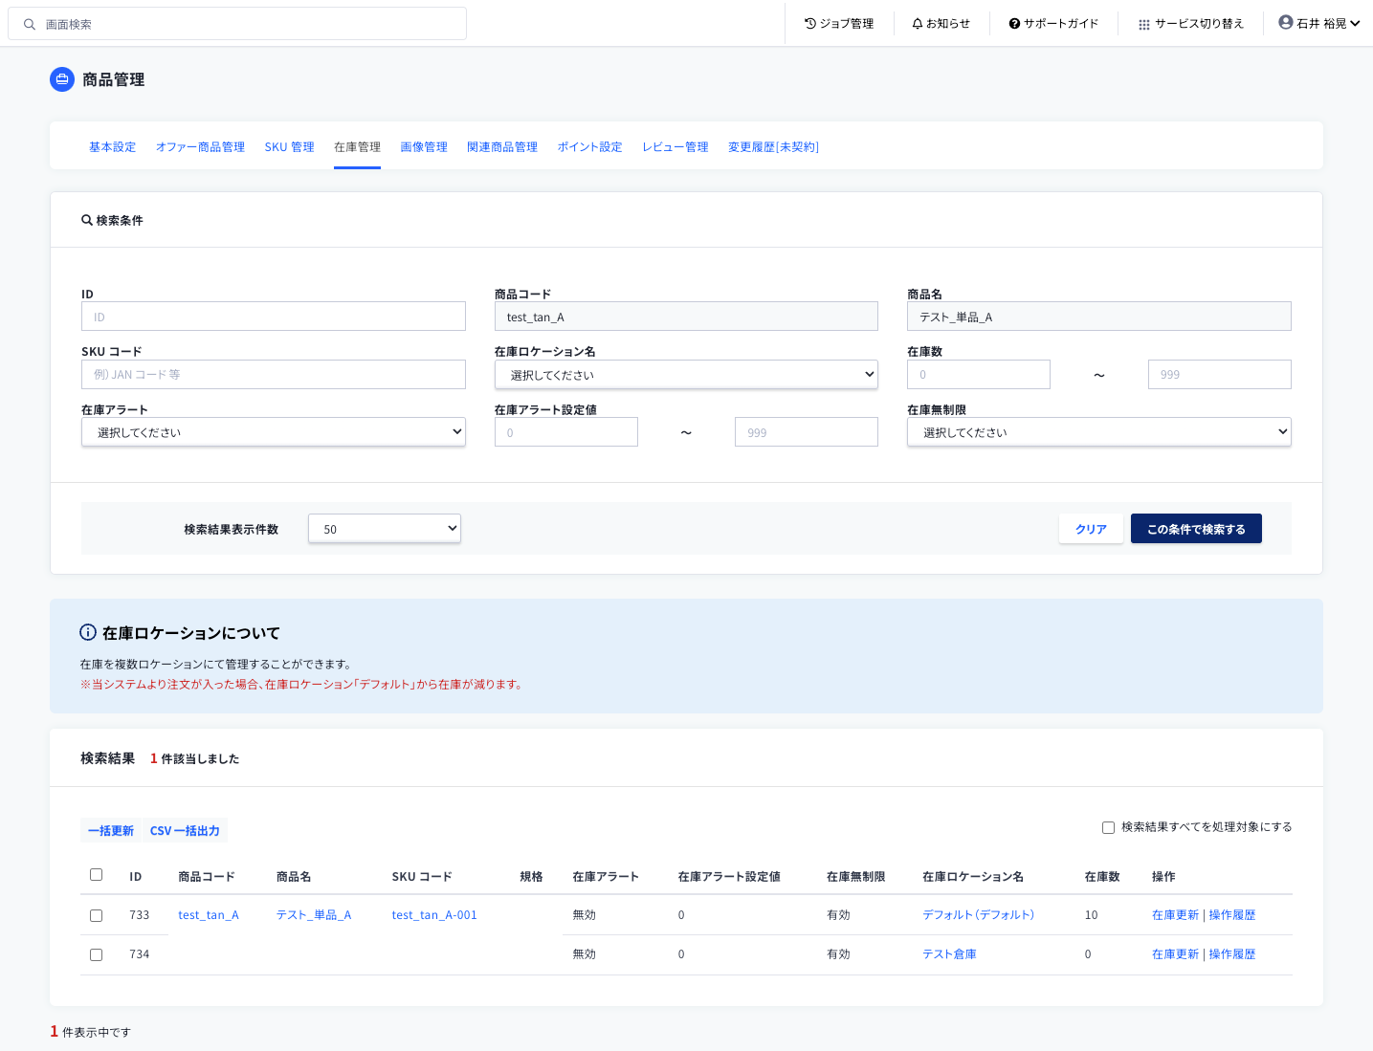Click the magnifier icon beside 検索条件
1373x1051 pixels.
[x=87, y=220]
